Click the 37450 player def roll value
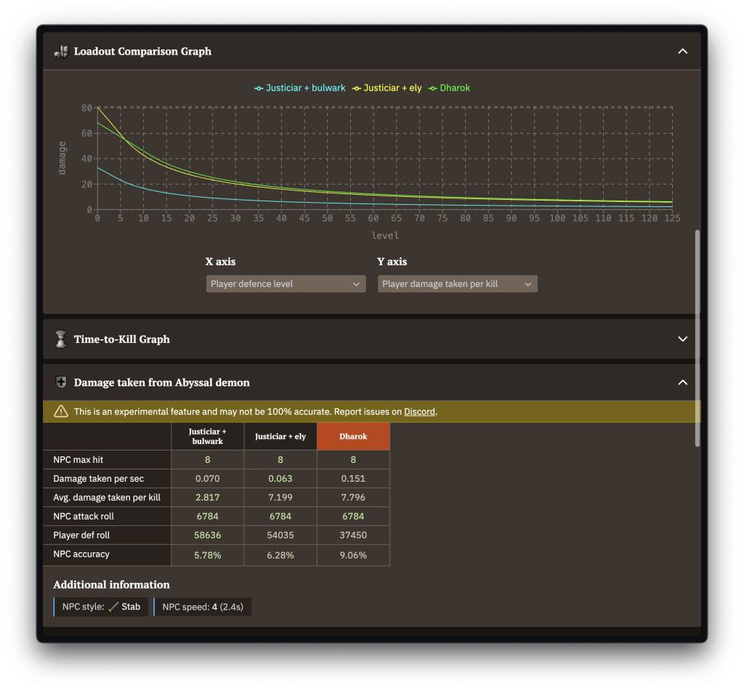The width and height of the screenshot is (744, 691). coord(353,535)
